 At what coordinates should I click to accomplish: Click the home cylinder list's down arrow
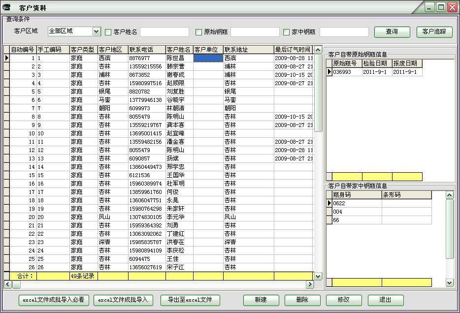pos(450,282)
